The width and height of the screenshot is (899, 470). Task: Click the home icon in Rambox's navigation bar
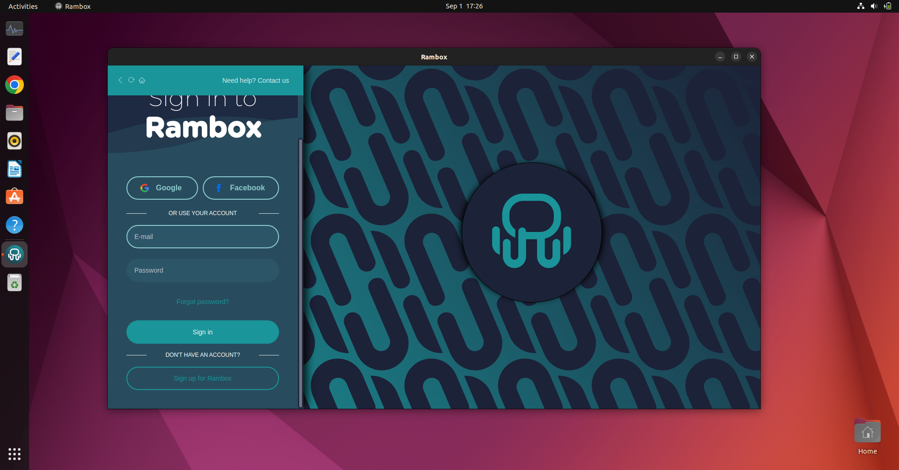click(x=142, y=80)
